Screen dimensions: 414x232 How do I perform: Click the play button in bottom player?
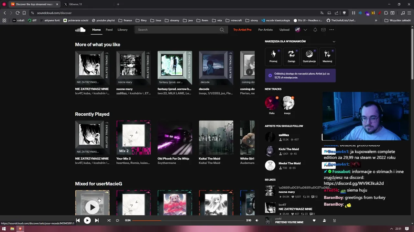pos(87,220)
